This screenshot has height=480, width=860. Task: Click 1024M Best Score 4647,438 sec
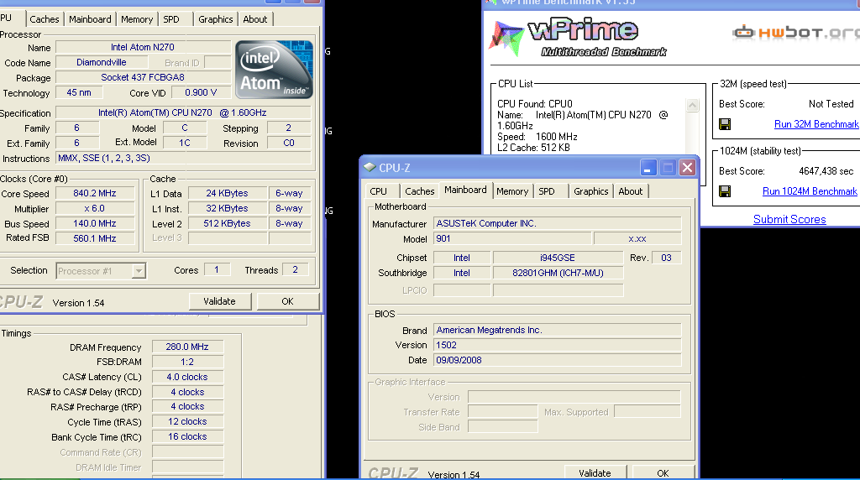click(x=826, y=171)
